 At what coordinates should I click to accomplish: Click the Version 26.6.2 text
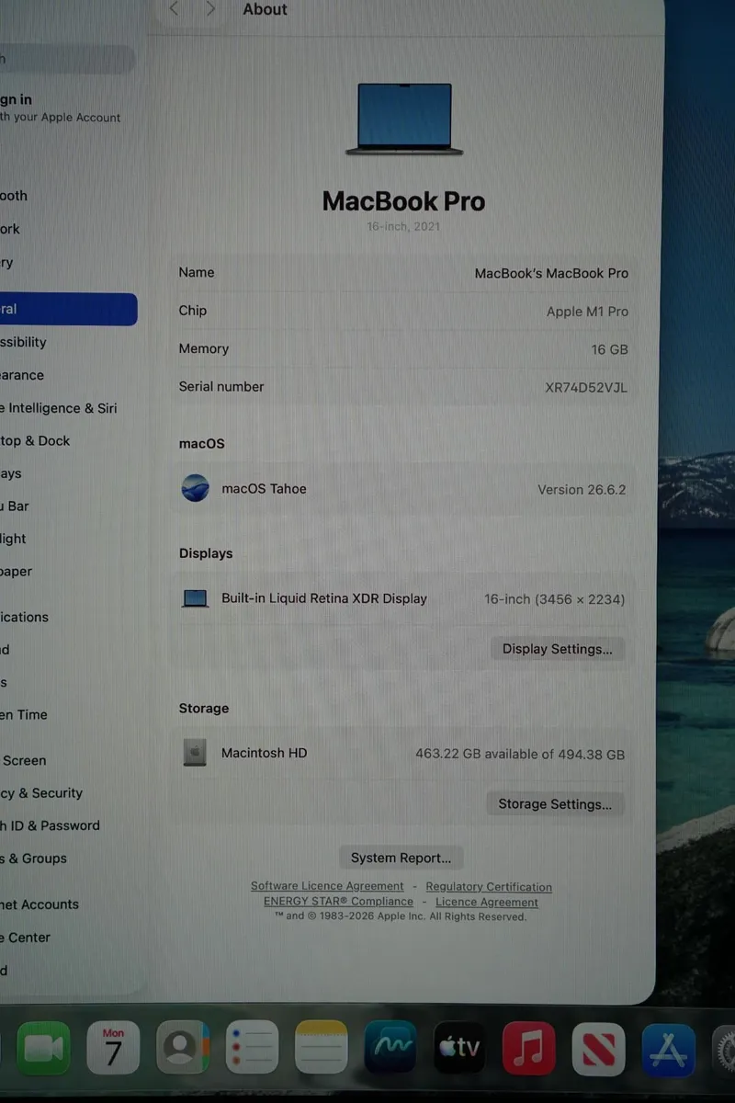tap(582, 489)
